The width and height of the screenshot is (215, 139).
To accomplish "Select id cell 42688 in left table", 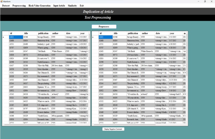I will tap(16, 41).
